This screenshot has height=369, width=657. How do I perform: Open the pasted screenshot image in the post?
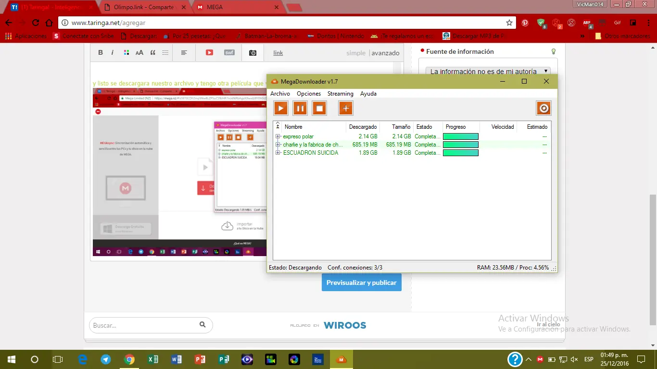179,172
